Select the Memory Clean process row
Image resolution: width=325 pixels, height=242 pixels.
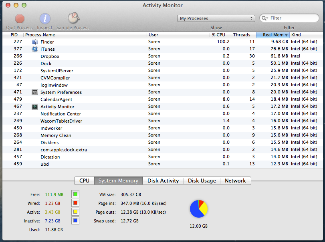click(163, 135)
